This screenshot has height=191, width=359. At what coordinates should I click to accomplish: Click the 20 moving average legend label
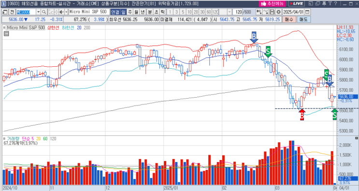(79, 28)
